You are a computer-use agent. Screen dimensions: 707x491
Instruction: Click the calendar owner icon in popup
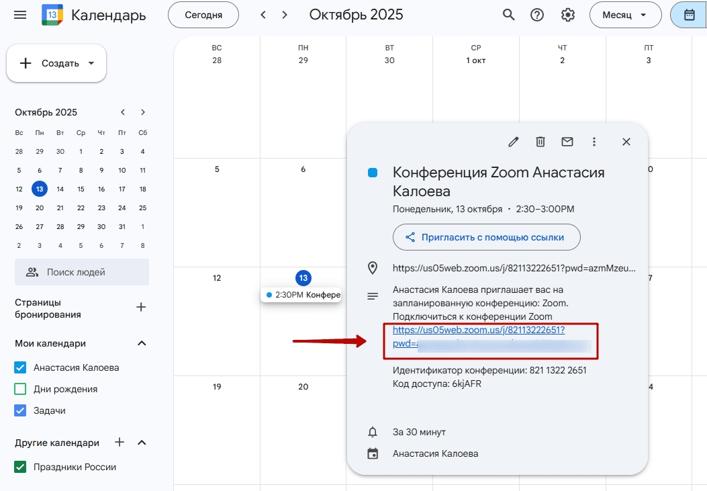pyautogui.click(x=373, y=453)
